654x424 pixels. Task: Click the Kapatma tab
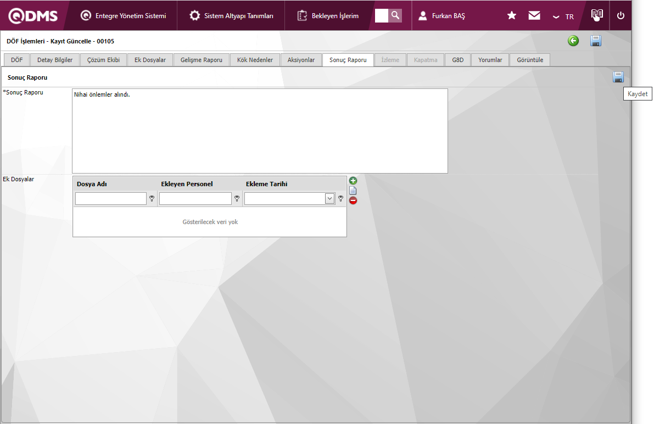(x=426, y=60)
